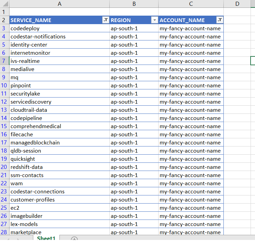Select the imagebuilder cell
Viewport: 255px width, 243px height.
[x=59, y=216]
